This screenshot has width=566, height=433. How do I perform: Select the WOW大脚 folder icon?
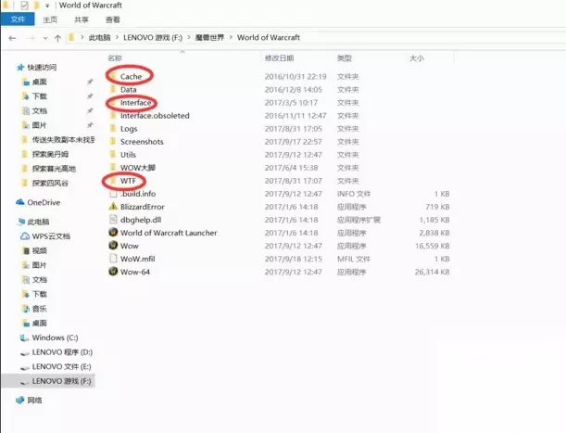click(x=113, y=167)
